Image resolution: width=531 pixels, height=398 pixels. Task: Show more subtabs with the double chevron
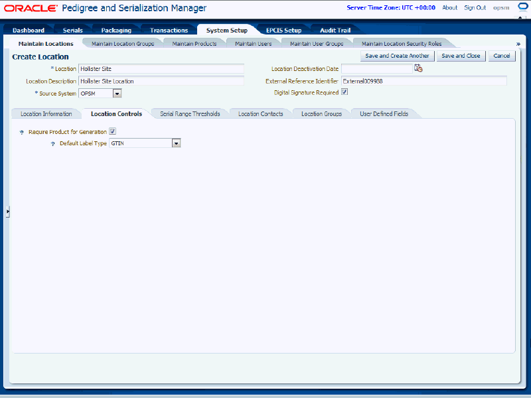(x=518, y=44)
